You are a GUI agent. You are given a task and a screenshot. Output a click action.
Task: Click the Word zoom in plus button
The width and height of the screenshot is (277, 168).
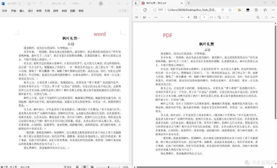coord(119,167)
